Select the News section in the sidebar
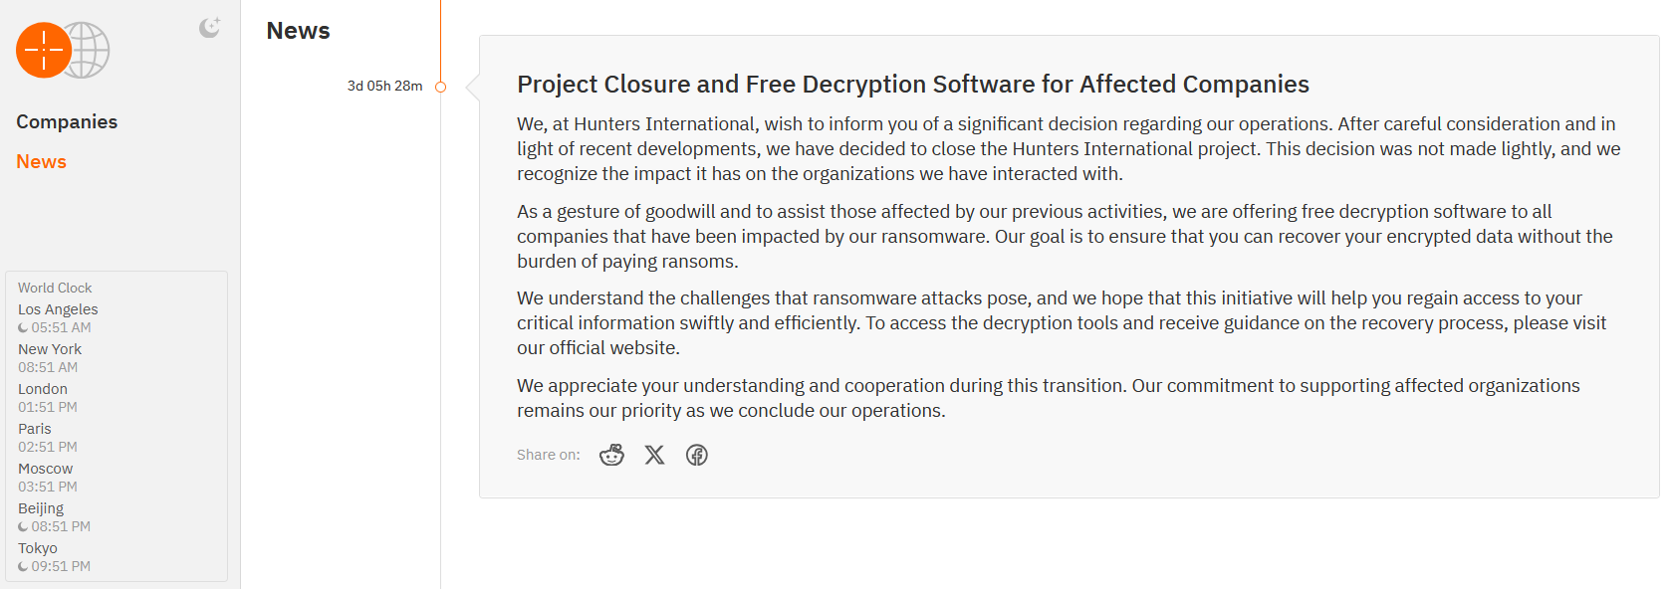The image size is (1671, 589). (x=41, y=161)
